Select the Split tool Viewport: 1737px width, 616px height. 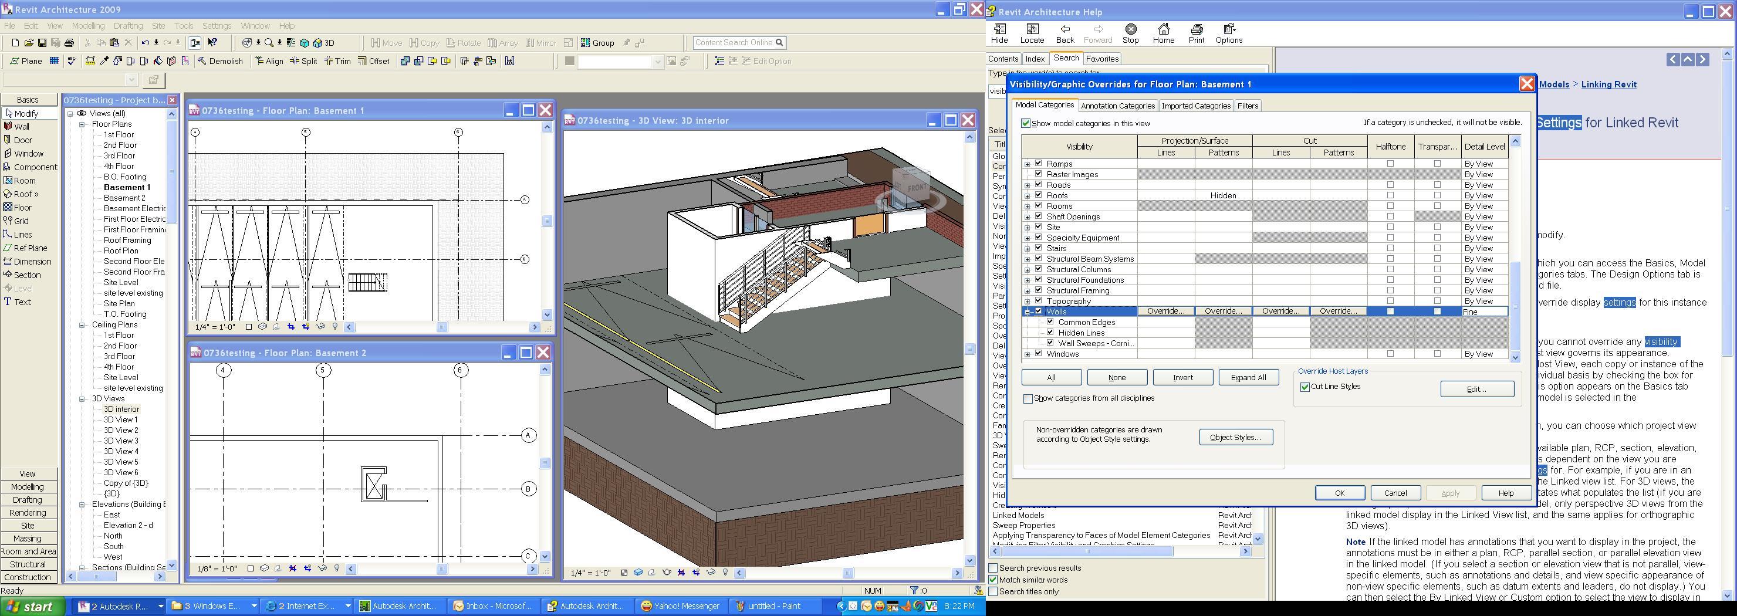pyautogui.click(x=303, y=62)
